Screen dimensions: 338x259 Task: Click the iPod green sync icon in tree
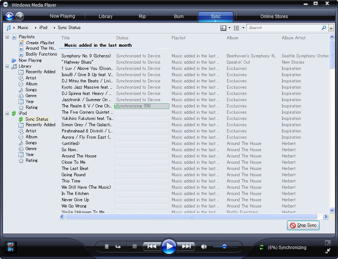[14, 113]
